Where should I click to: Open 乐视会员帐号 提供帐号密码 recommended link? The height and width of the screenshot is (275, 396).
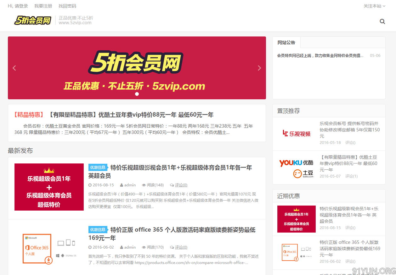click(350, 130)
